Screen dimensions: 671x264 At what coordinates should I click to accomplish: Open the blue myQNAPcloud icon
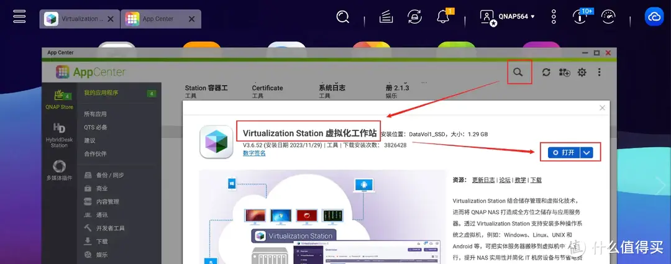point(654,17)
